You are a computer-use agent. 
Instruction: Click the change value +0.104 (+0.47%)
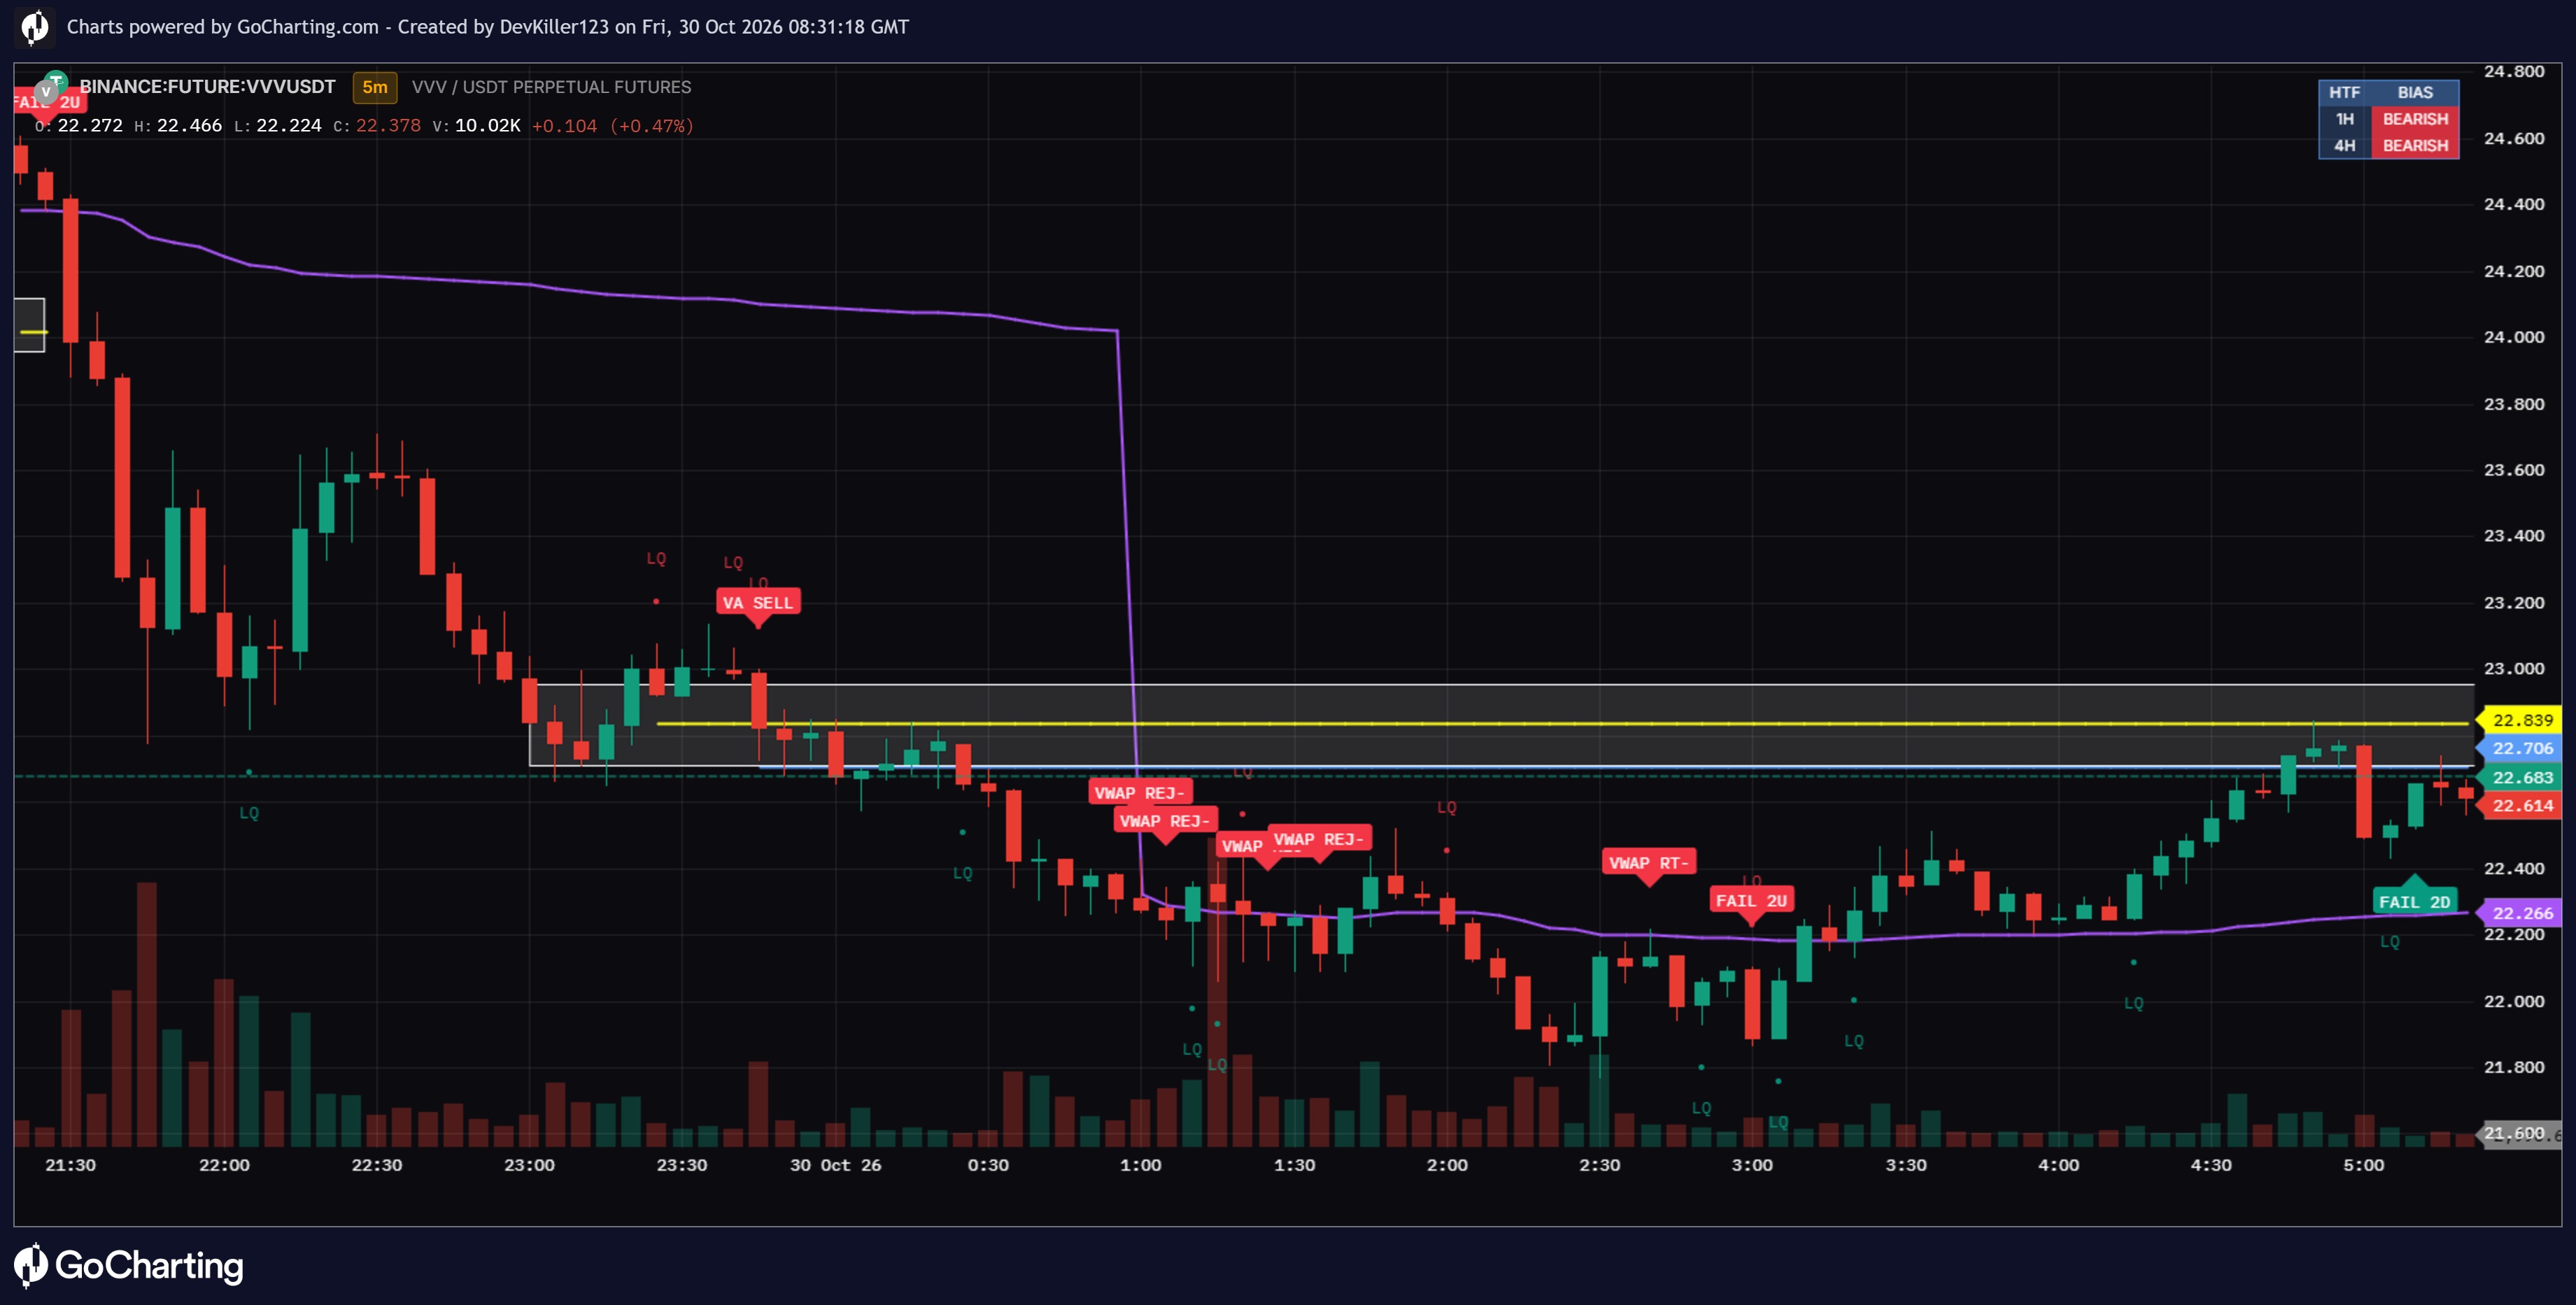(x=612, y=126)
